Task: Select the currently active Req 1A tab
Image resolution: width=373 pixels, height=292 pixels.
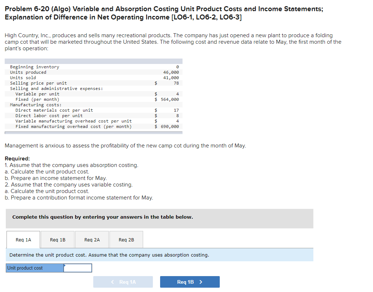Action: [23, 239]
